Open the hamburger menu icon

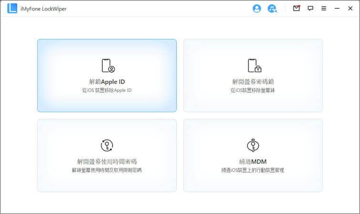tap(324, 9)
